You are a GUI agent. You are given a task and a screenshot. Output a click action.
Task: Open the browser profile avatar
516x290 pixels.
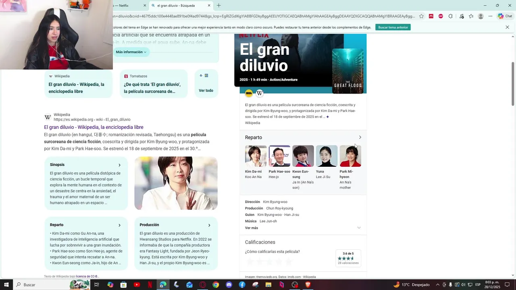(x=481, y=16)
